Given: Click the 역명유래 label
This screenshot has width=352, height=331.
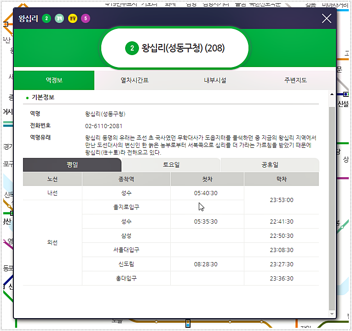Looking at the screenshot, I should [40, 137].
